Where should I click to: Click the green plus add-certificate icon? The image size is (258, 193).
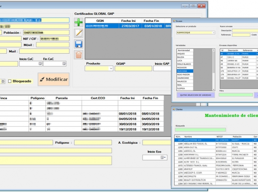pos(79,22)
